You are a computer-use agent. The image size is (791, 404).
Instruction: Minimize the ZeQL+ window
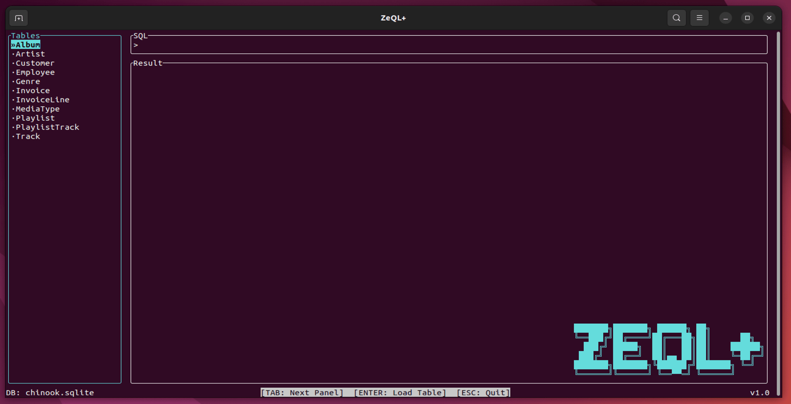pyautogui.click(x=725, y=18)
